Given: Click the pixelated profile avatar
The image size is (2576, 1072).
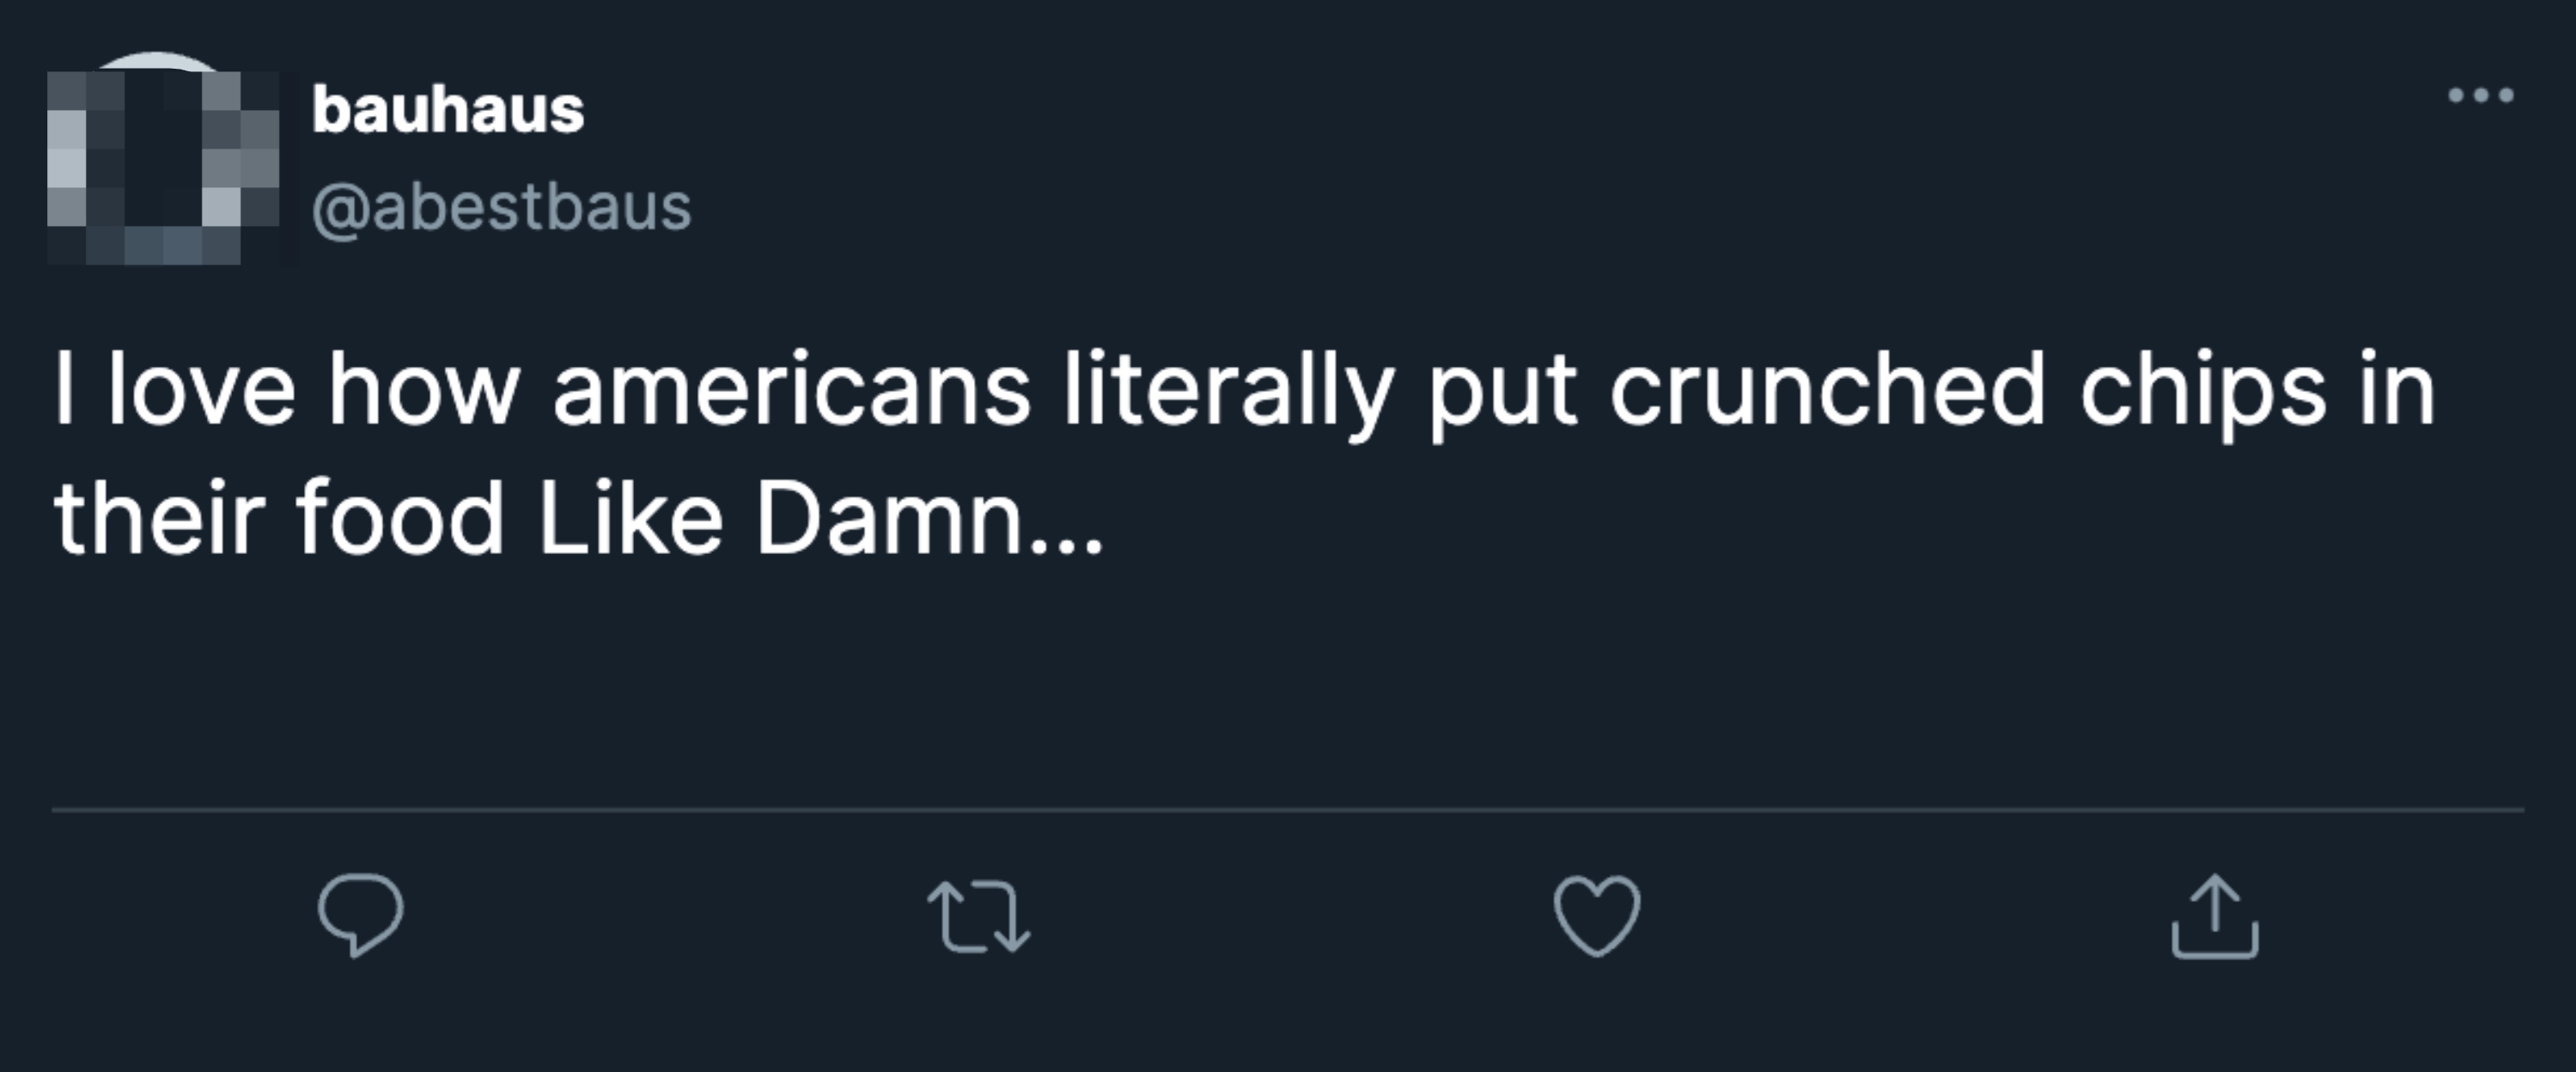Looking at the screenshot, I should [x=172, y=158].
